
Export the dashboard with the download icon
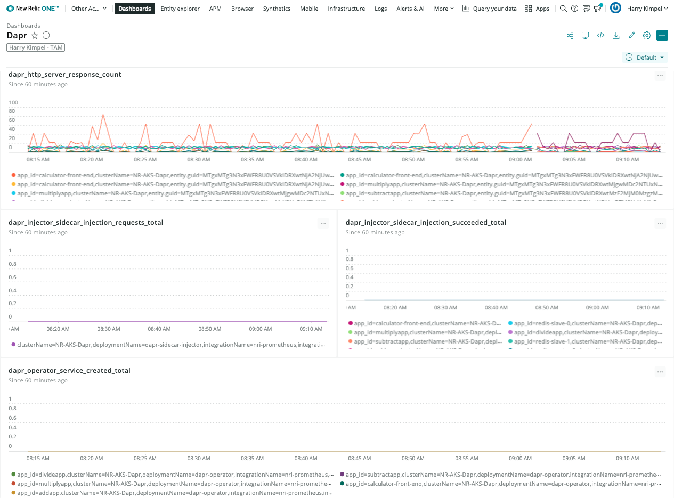pyautogui.click(x=616, y=36)
